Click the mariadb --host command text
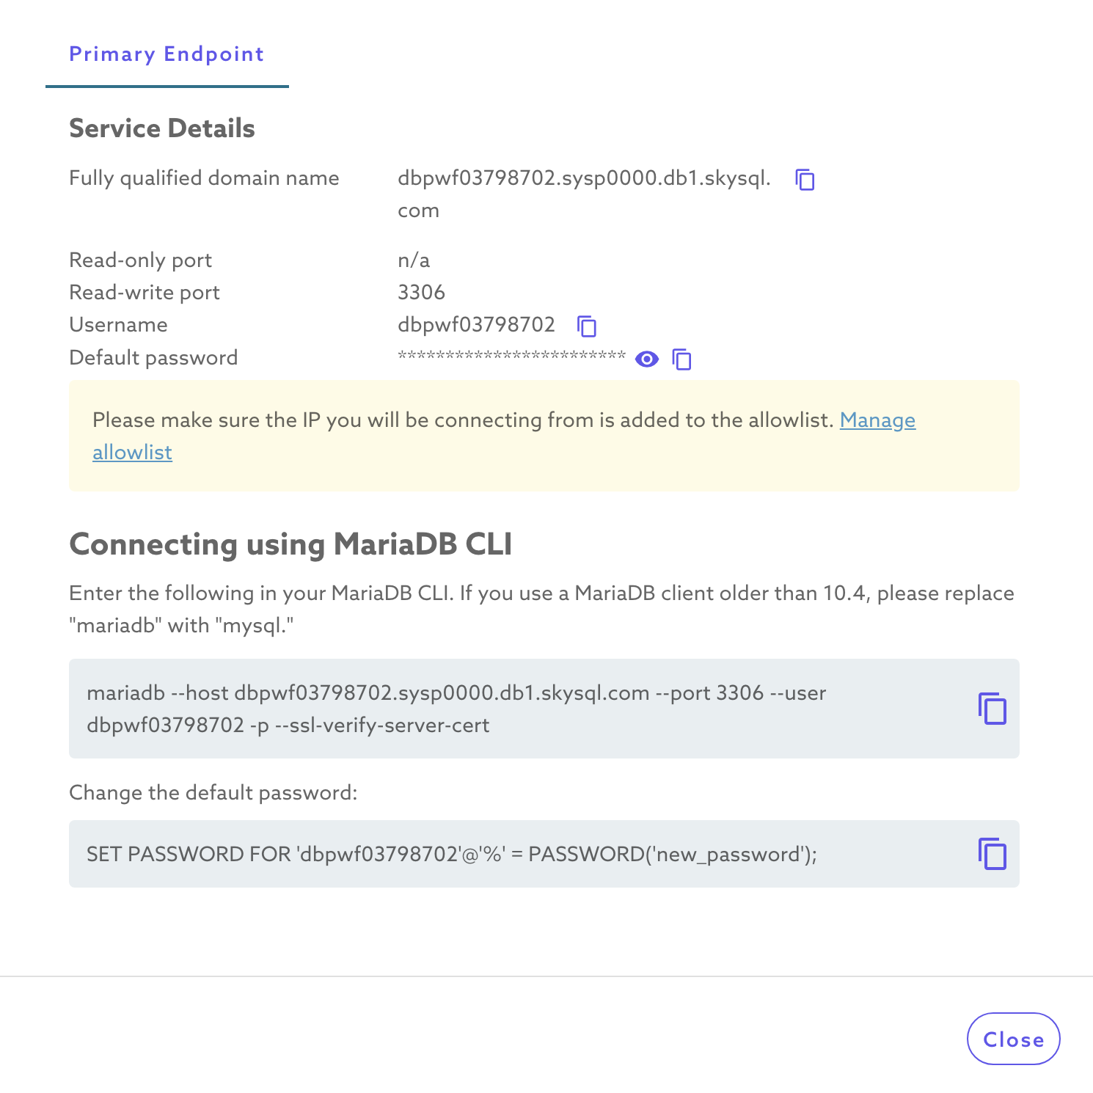The image size is (1093, 1093). tap(456, 709)
